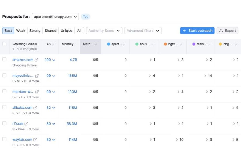Sort by the bhg... column icon

tap(236, 44)
